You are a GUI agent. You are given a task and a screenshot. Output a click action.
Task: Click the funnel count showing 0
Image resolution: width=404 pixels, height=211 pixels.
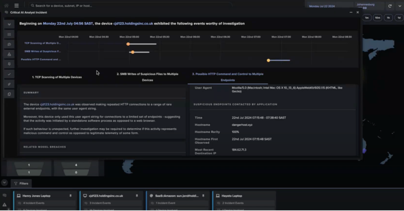[76, 172]
